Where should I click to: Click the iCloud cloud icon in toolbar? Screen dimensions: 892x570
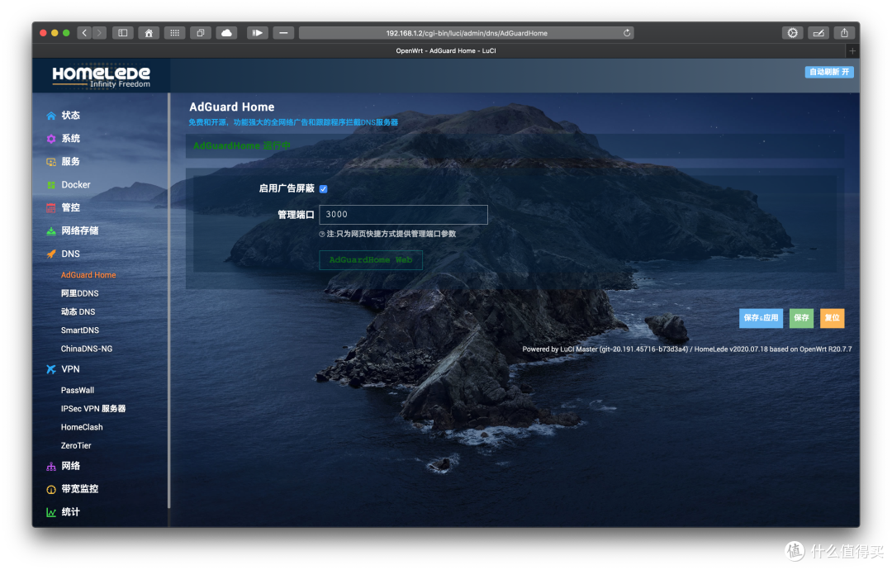[226, 33]
